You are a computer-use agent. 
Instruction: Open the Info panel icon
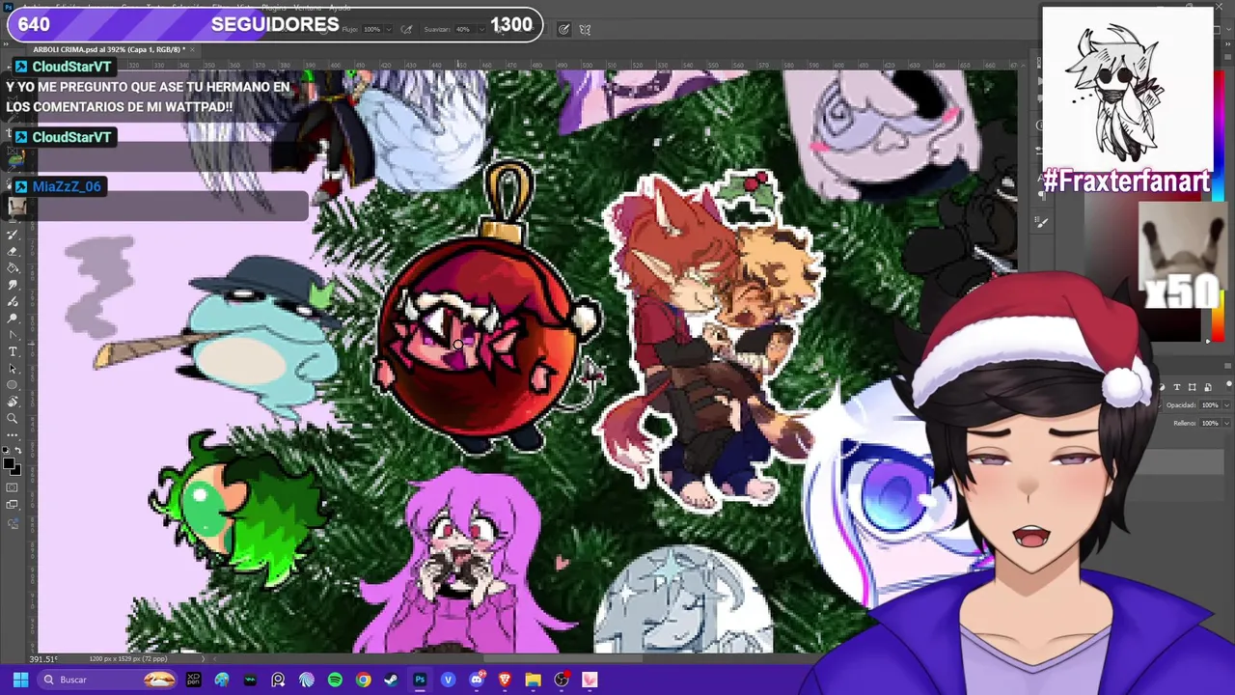[1040, 125]
